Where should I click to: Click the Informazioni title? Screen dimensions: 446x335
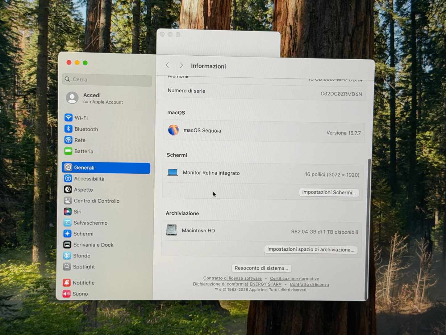[x=208, y=66]
